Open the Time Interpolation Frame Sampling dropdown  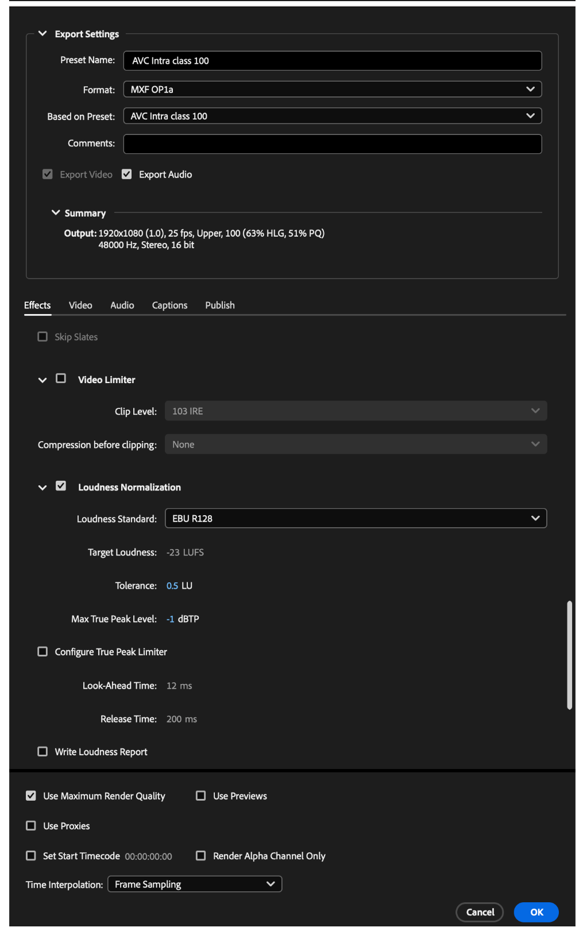click(195, 884)
